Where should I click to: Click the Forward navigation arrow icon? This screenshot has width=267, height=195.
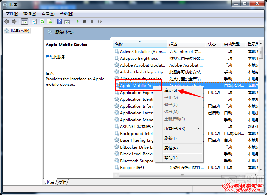click(x=15, y=21)
